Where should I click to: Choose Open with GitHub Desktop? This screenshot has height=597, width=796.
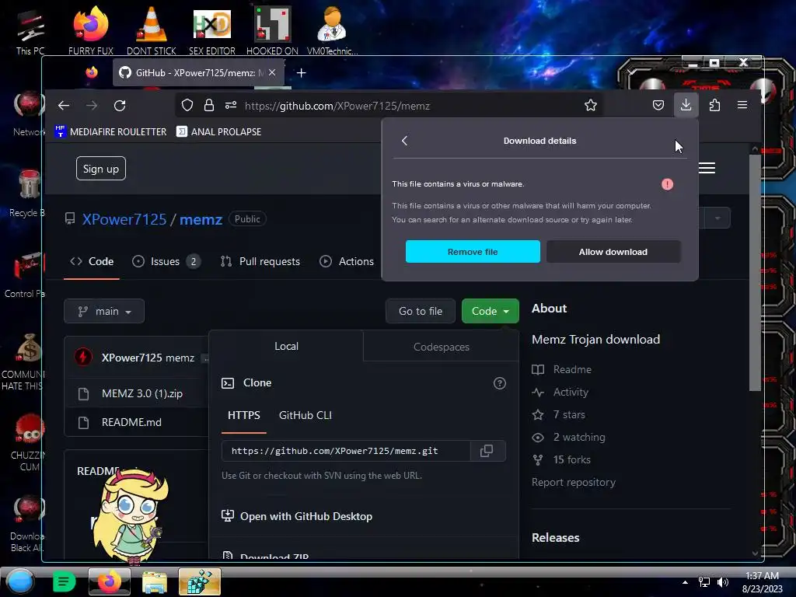click(297, 516)
